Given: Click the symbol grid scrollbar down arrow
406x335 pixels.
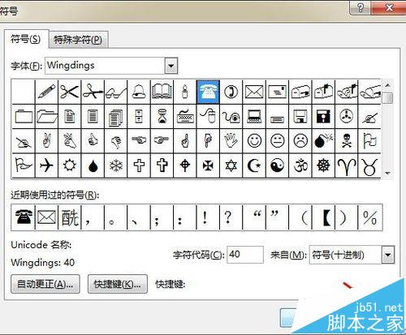Looking at the screenshot, I should tap(388, 173).
